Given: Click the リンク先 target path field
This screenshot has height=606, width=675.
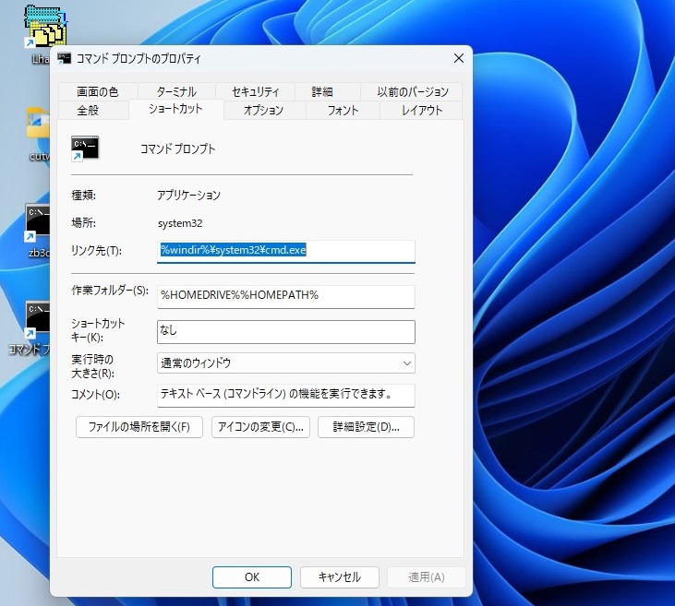Looking at the screenshot, I should [x=286, y=251].
